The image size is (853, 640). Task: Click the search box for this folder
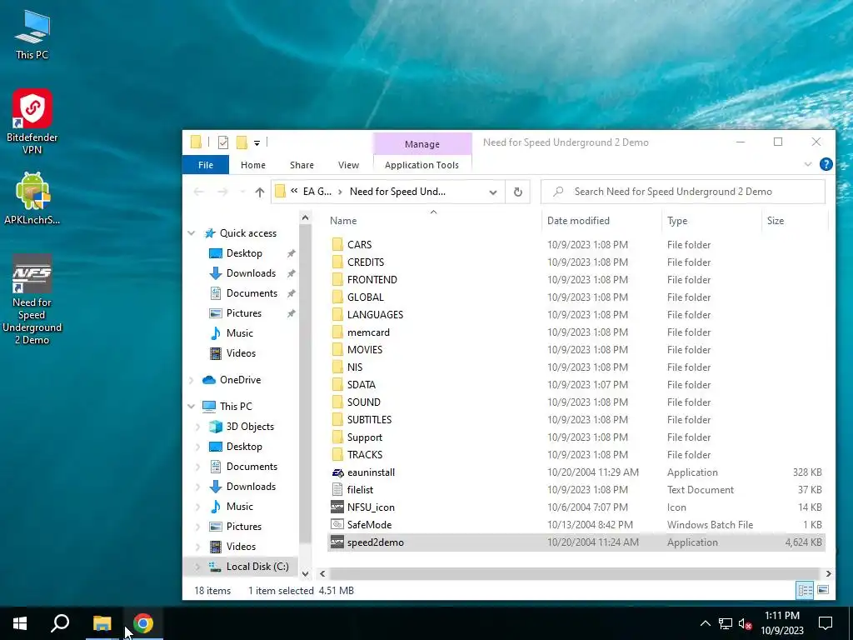coord(683,192)
